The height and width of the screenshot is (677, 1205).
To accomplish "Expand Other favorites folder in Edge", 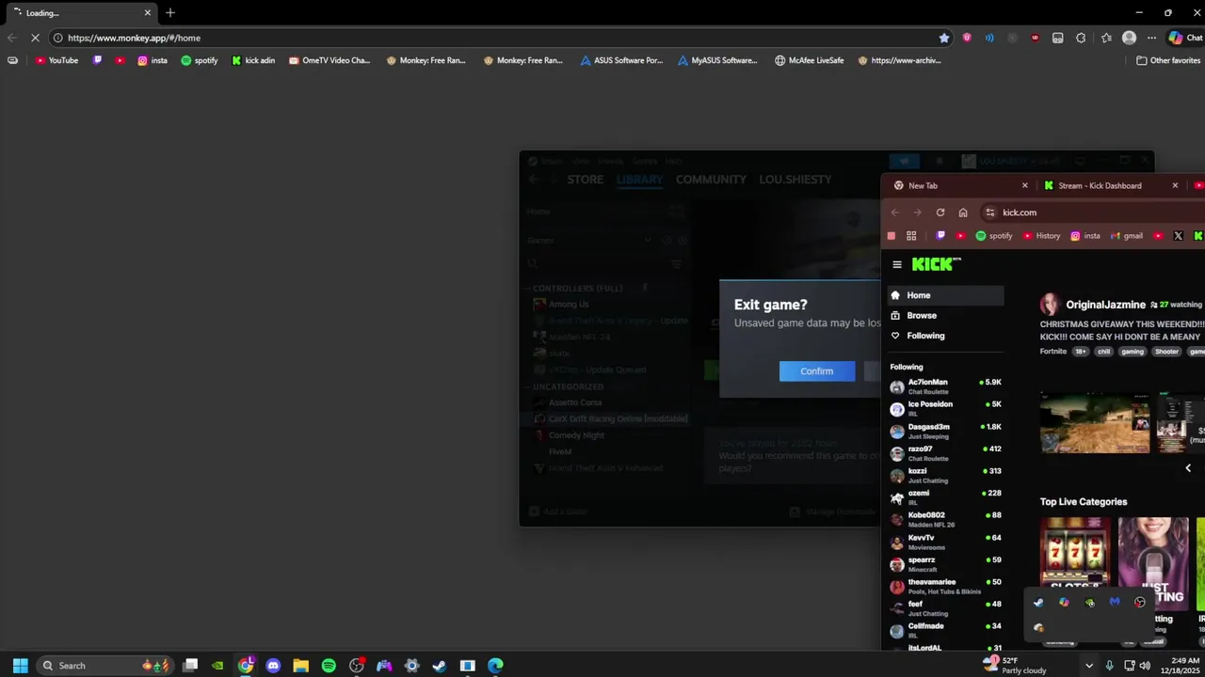I will coord(1167,60).
